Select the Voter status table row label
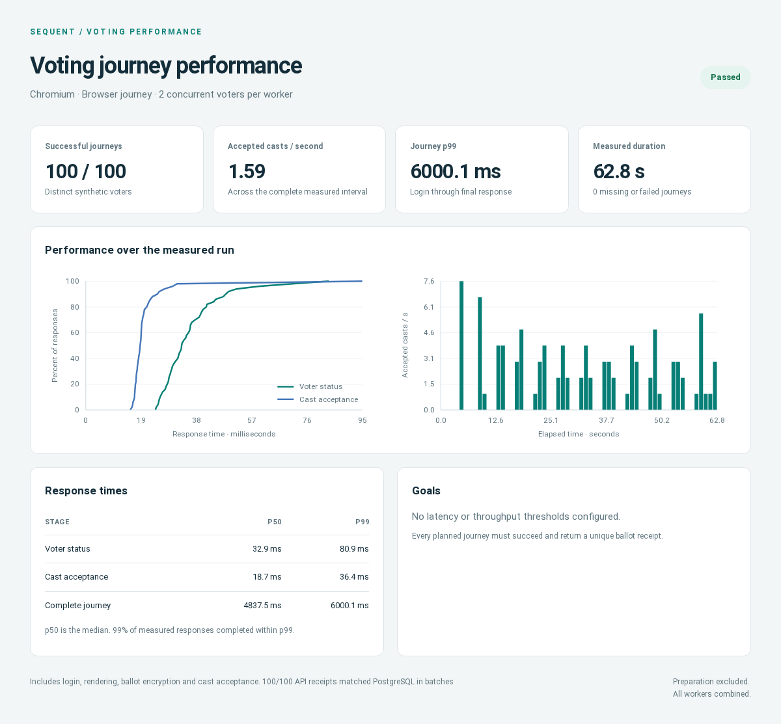Viewport: 781px width, 724px height. click(68, 549)
